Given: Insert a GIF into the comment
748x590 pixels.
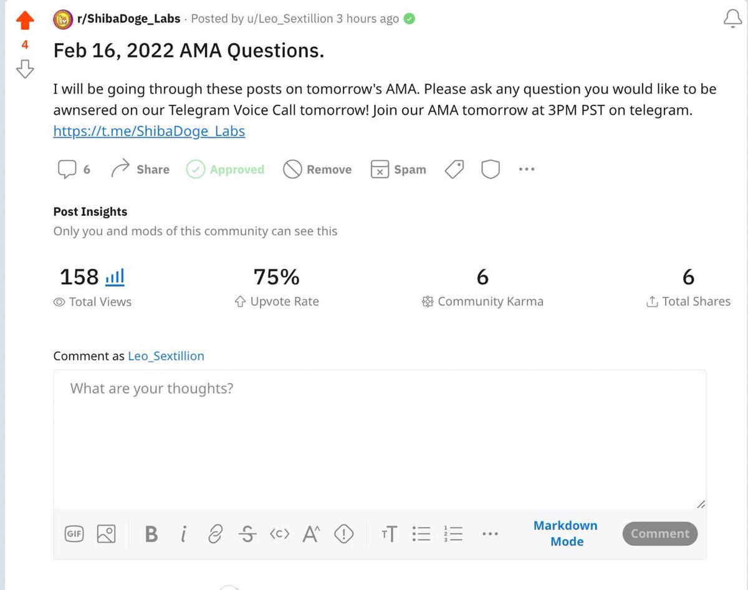Looking at the screenshot, I should (x=75, y=534).
